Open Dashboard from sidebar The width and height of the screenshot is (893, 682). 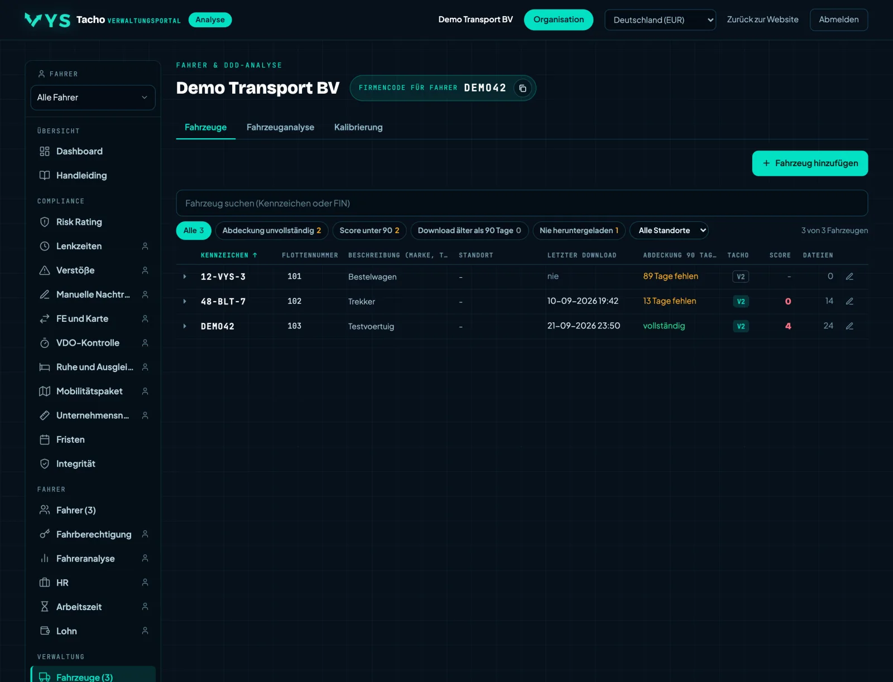click(93, 151)
